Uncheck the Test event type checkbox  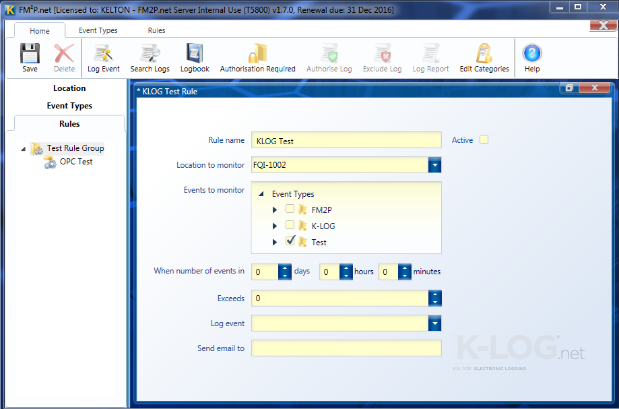coord(290,241)
